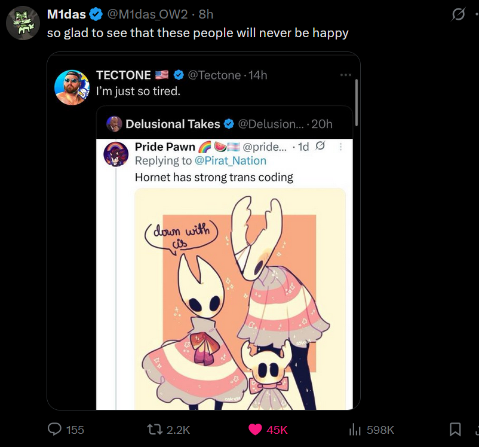
Task: Open the three-dot menu on TECTONE's post
Action: point(345,75)
